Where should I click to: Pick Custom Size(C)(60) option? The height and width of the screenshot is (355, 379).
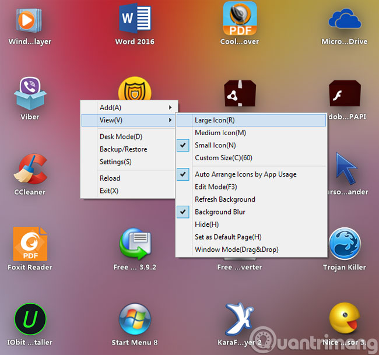(251, 158)
